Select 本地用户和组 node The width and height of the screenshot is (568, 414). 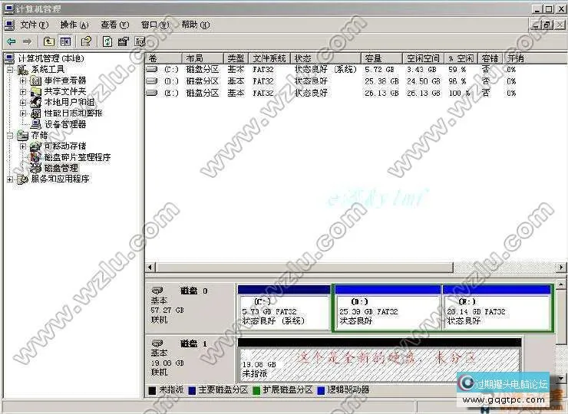click(69, 102)
